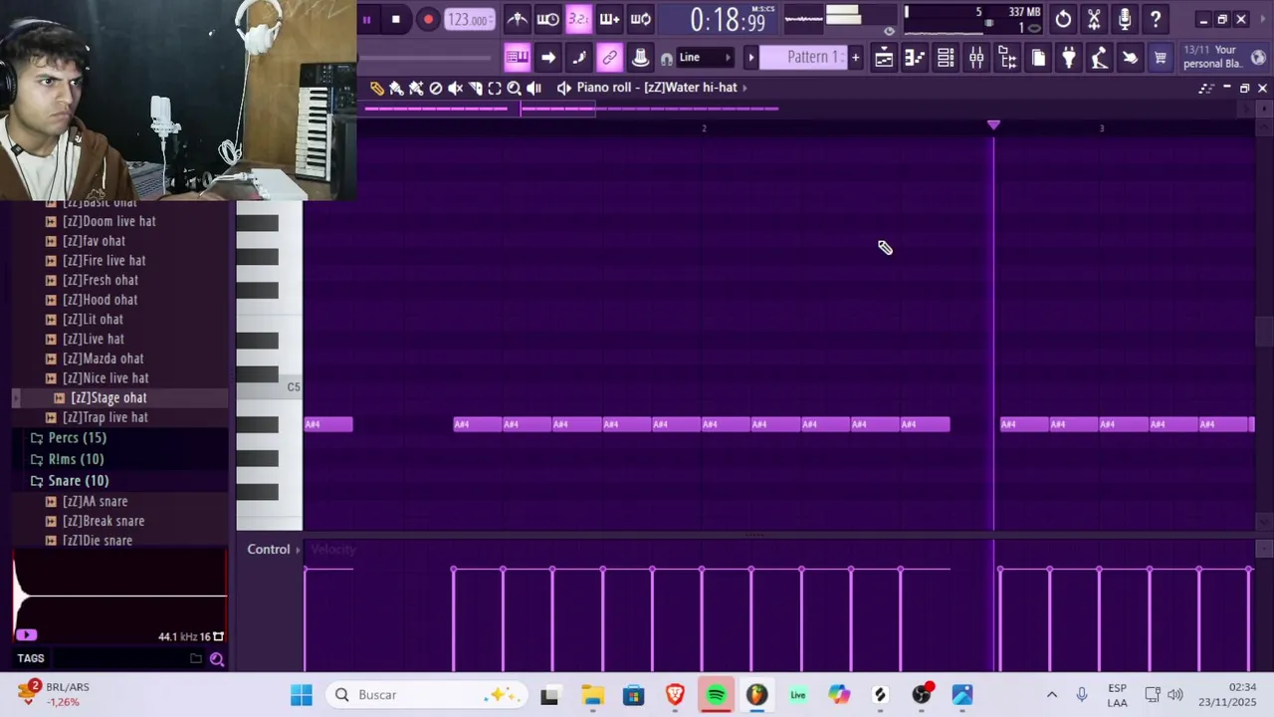Viewport: 1274px width, 717px height.
Task: Toggle step editing mode icon
Action: [x=578, y=58]
